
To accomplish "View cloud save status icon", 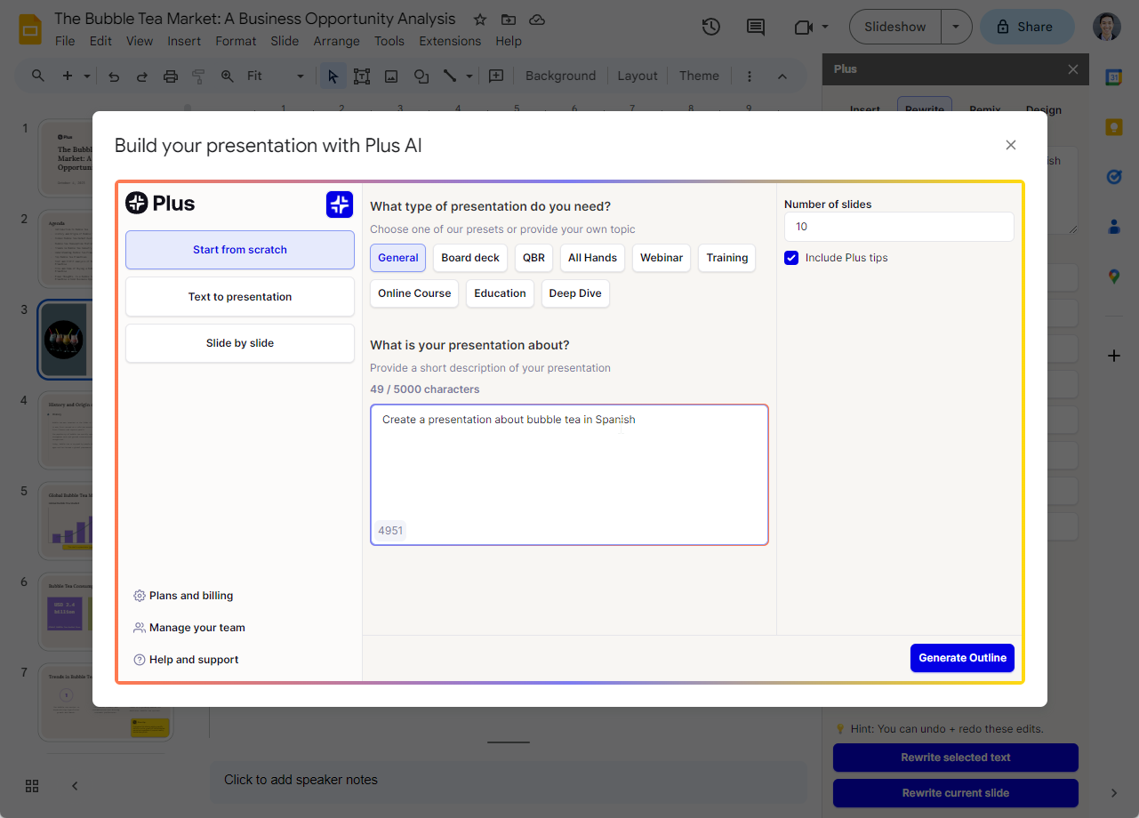I will click(x=536, y=20).
